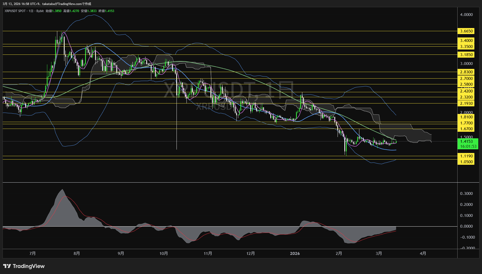Viewport: 482px width, 274px height.
Task: Click the closing price value 終値1.4153
Action: click(x=106, y=11)
